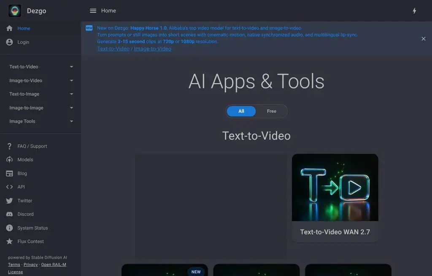Click the bottom card's NEW badge

click(x=196, y=272)
